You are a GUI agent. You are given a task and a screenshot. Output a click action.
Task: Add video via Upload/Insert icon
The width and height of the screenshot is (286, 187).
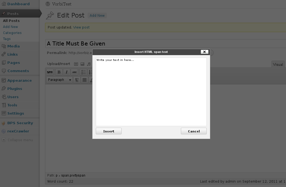coord(82,64)
